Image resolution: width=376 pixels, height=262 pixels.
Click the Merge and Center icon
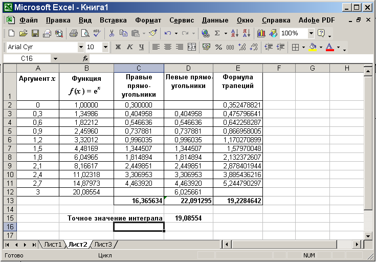click(x=192, y=47)
